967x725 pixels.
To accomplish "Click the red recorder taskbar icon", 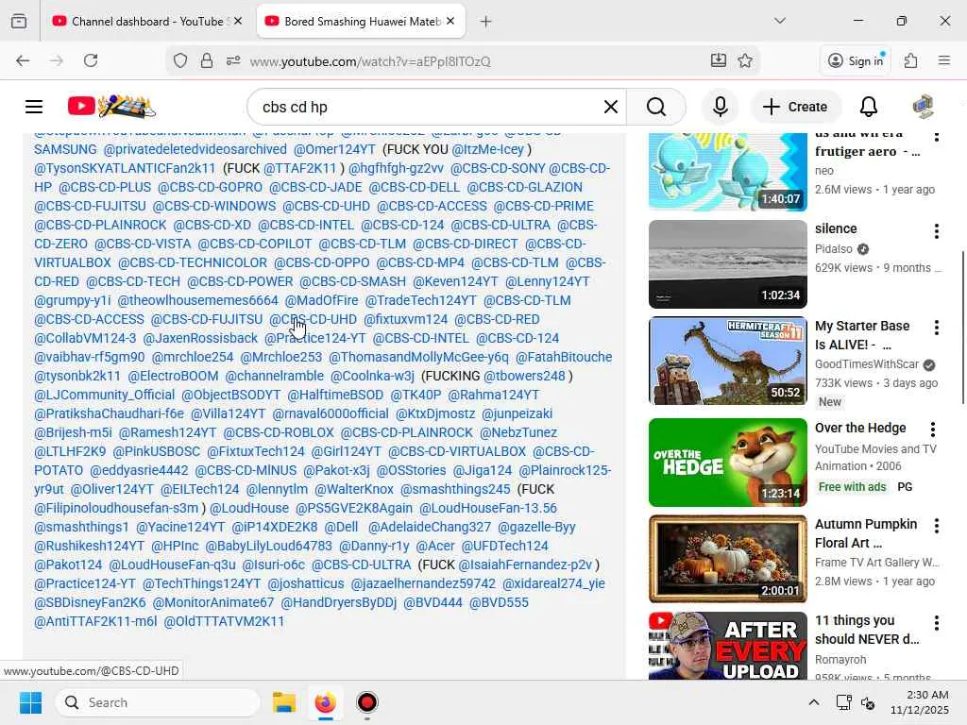I will click(x=367, y=702).
